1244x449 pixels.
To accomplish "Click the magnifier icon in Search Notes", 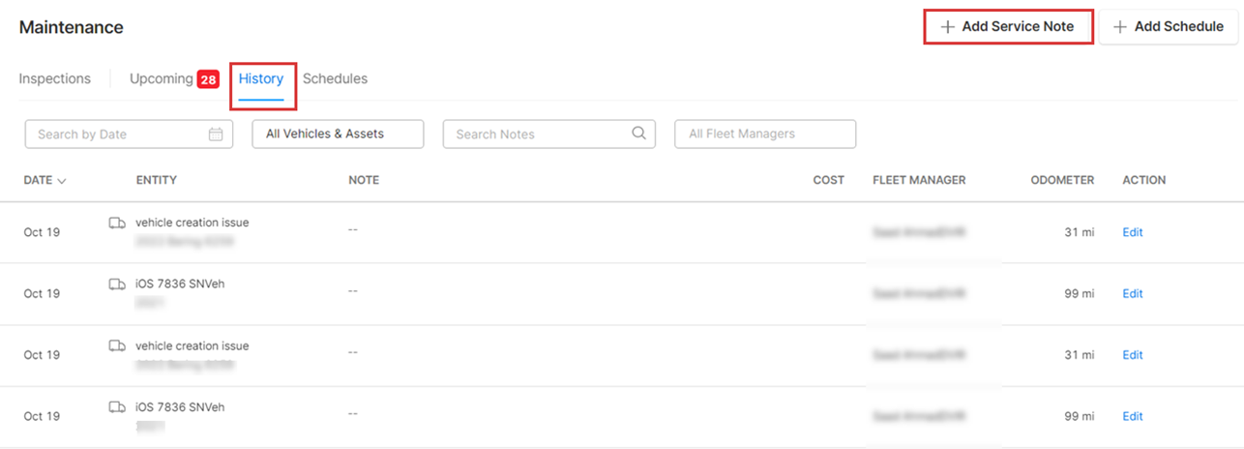I will [638, 134].
